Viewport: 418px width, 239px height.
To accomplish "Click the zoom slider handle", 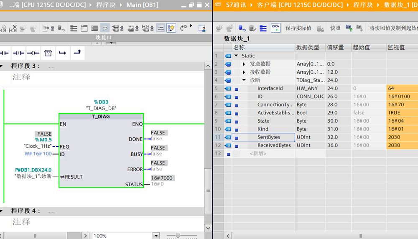I will pos(178,236).
